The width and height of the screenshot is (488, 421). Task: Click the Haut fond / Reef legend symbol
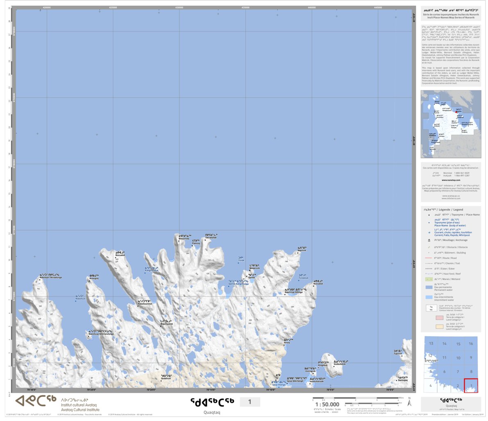[429, 273]
